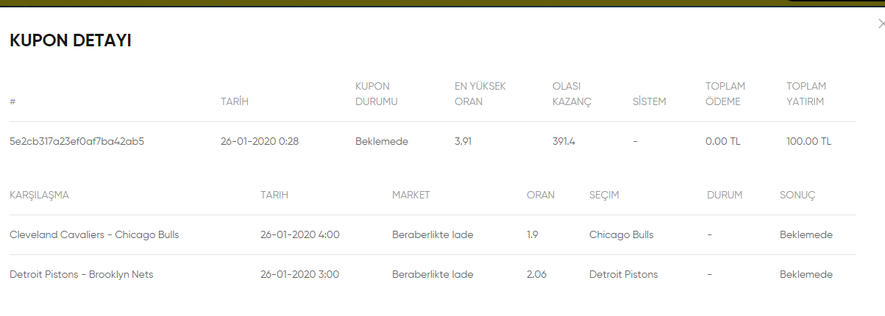Screen dimensions: 885x316
Task: Click the Sonuç column header
Action: 797,195
